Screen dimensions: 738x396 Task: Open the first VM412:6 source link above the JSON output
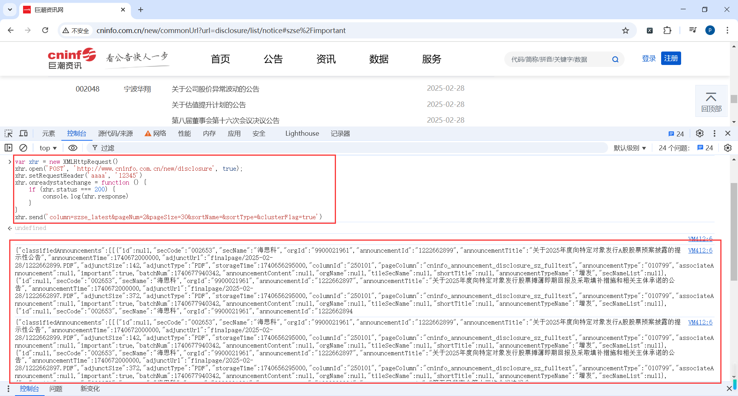tap(700, 239)
